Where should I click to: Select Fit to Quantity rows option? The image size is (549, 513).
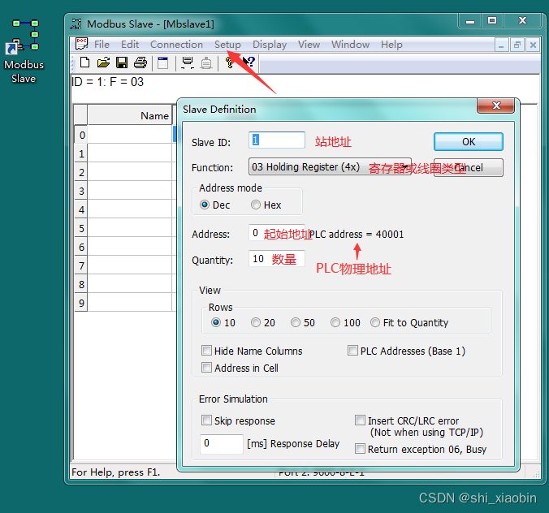(x=409, y=322)
